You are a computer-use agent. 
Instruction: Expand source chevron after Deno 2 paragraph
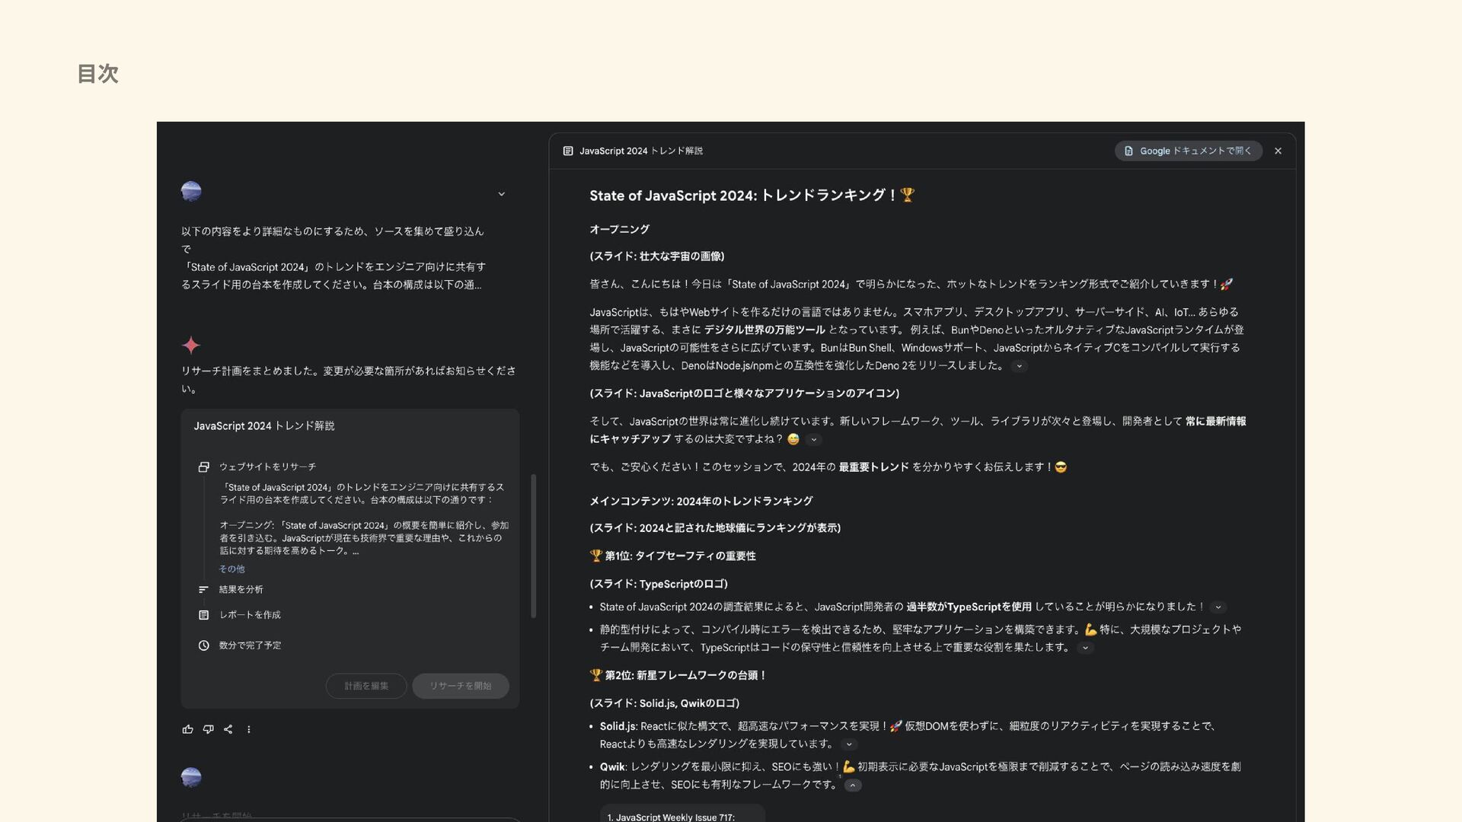coord(1019,366)
